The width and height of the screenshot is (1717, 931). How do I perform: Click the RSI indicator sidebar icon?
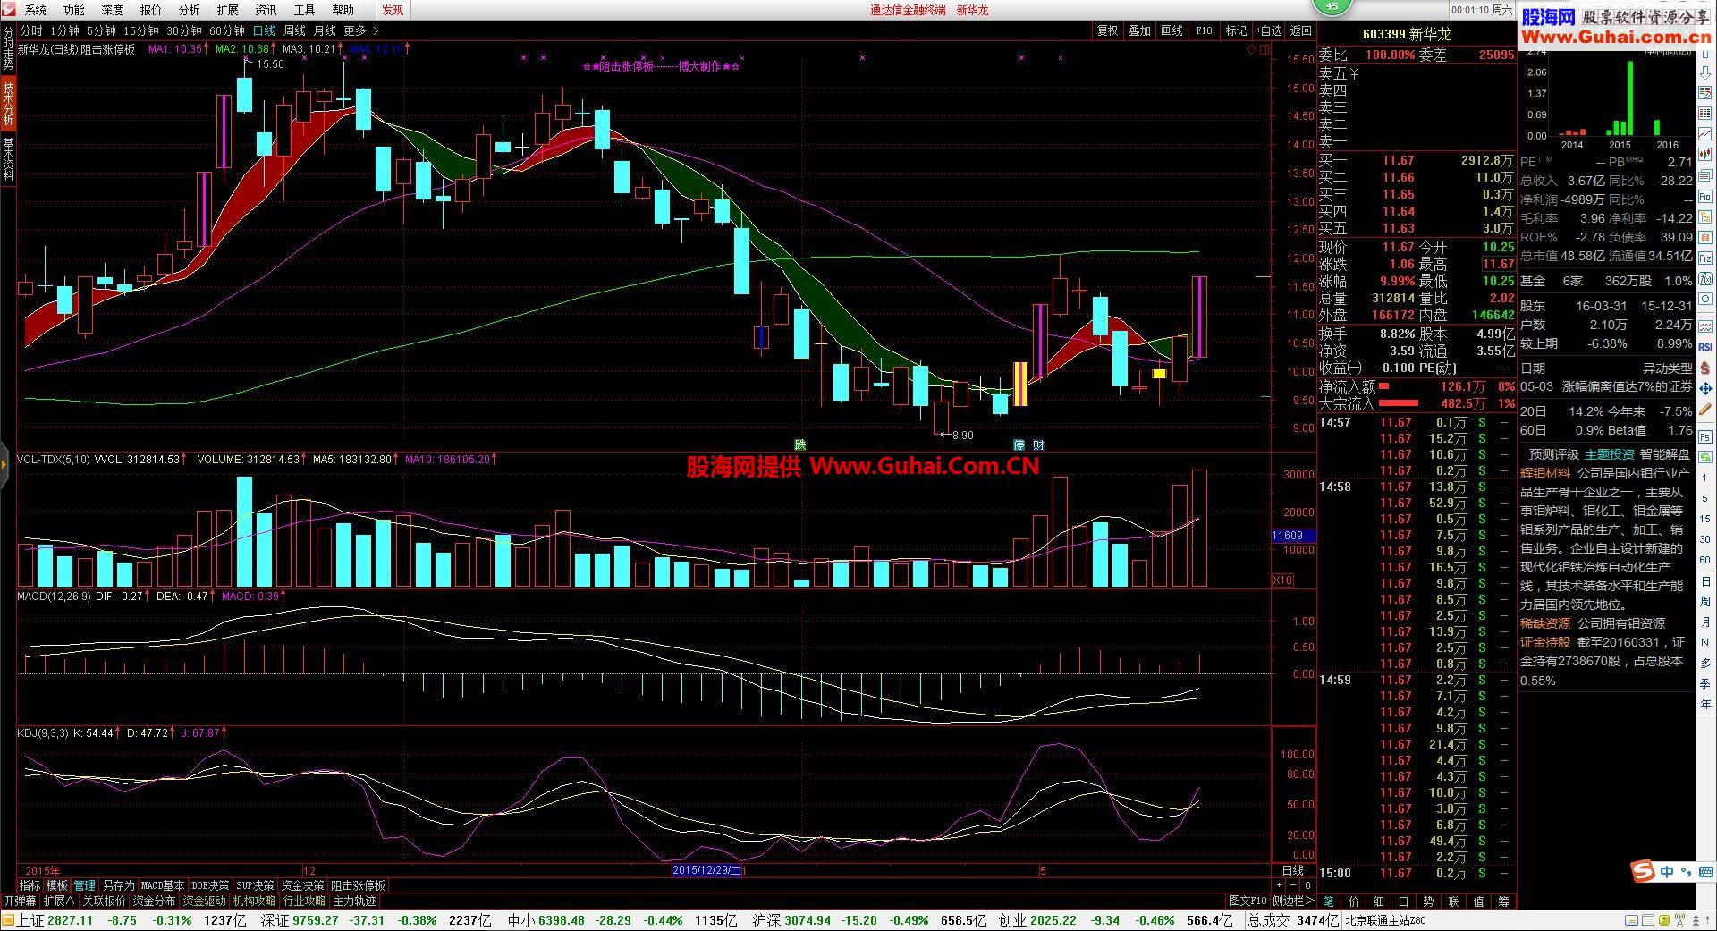point(1705,346)
